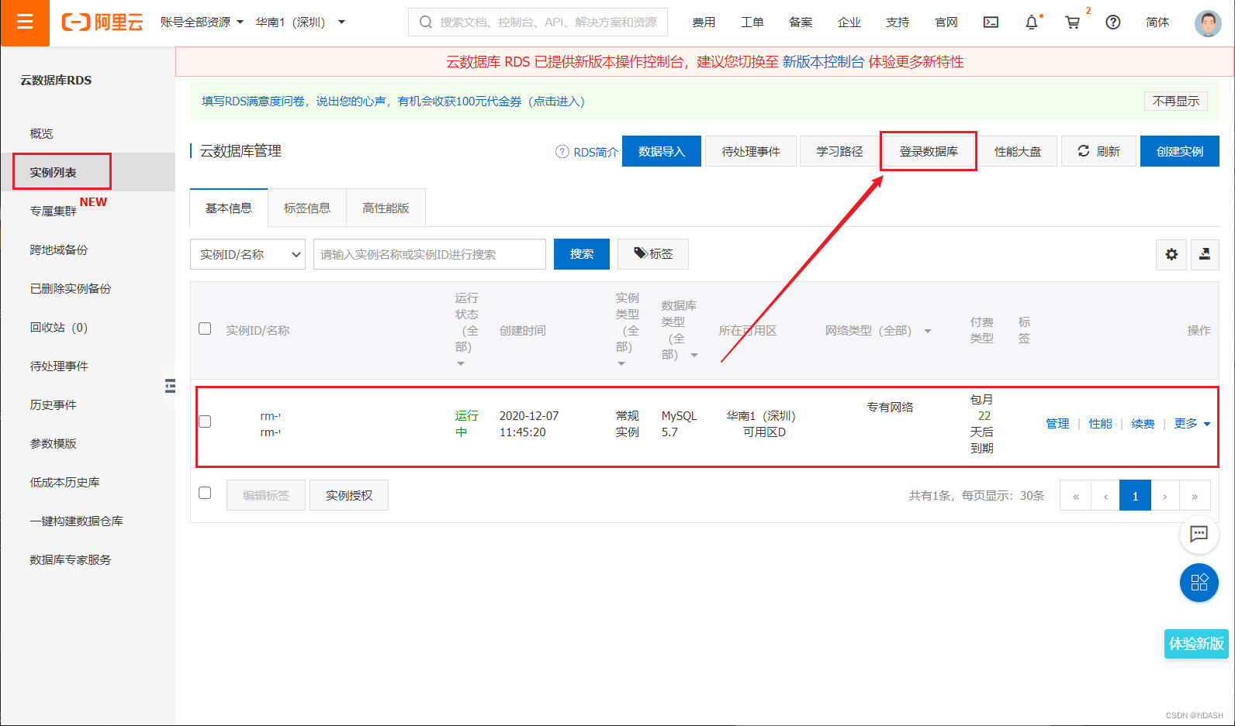Tick the bottom batch-action checkbox
This screenshot has height=726, width=1235.
click(205, 493)
